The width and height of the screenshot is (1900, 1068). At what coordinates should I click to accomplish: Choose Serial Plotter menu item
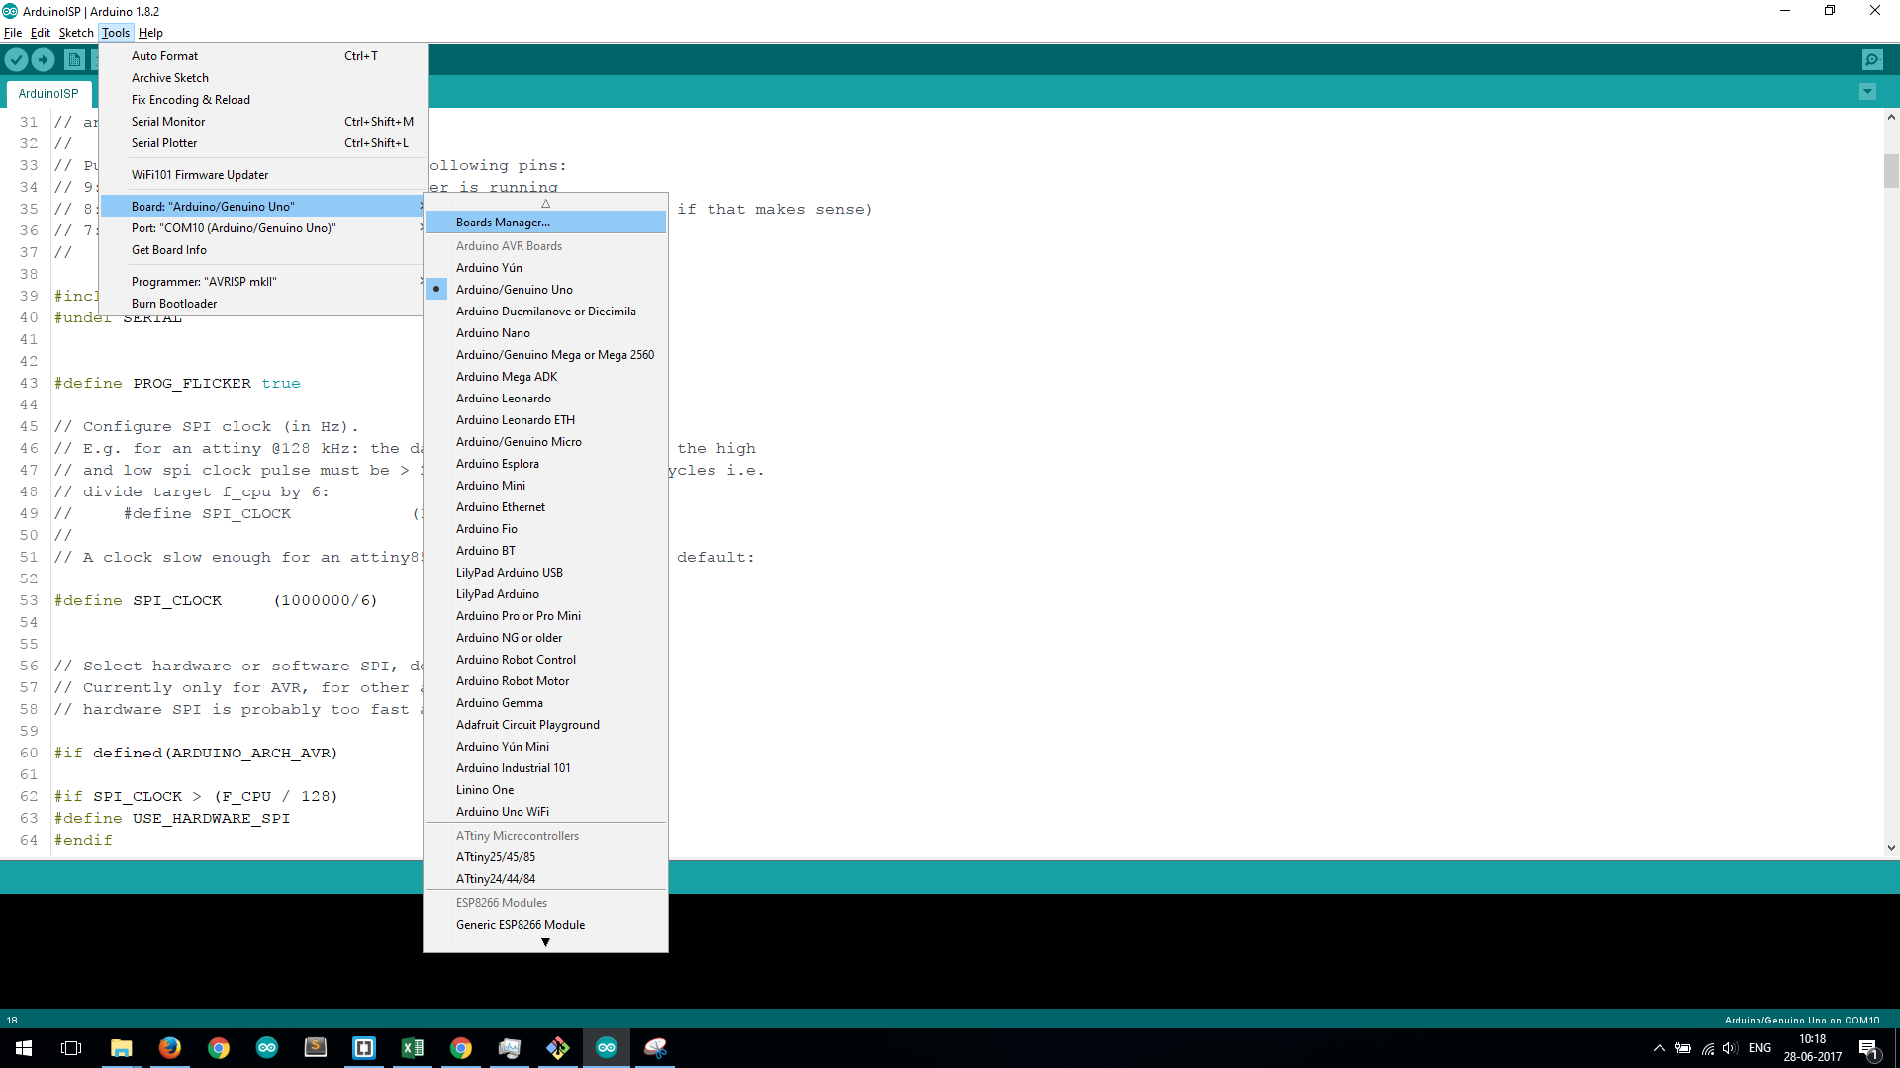point(263,143)
